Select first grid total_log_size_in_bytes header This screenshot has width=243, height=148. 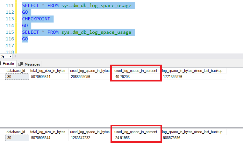click(49, 71)
